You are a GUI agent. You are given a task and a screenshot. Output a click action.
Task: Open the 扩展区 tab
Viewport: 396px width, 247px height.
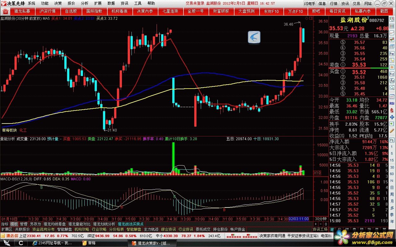7,229
